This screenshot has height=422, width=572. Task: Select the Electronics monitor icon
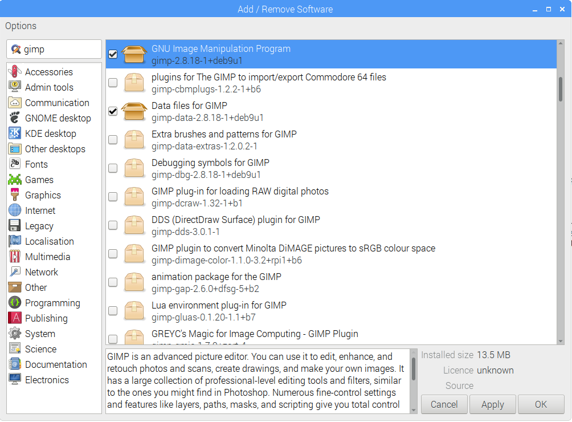coord(15,380)
